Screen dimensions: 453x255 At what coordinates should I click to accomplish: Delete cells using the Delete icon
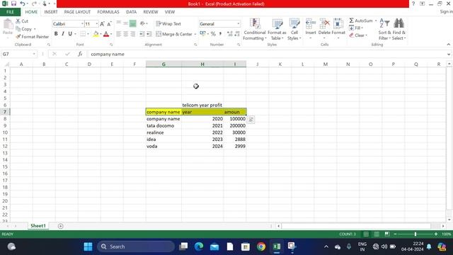(x=324, y=23)
